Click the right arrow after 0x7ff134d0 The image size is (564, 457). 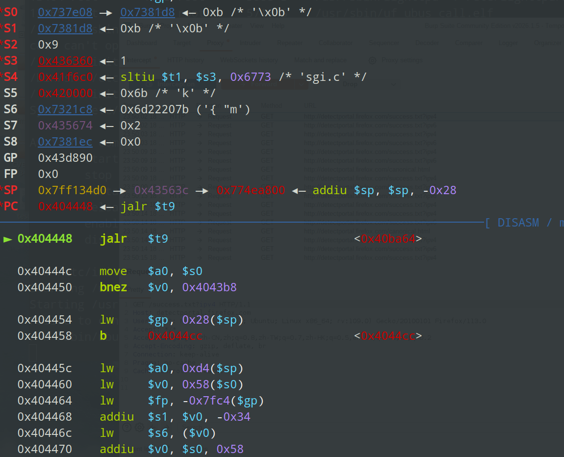[x=120, y=190]
